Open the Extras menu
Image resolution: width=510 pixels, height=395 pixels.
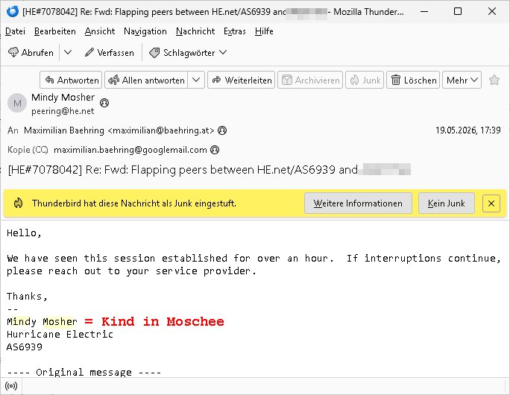(x=235, y=31)
